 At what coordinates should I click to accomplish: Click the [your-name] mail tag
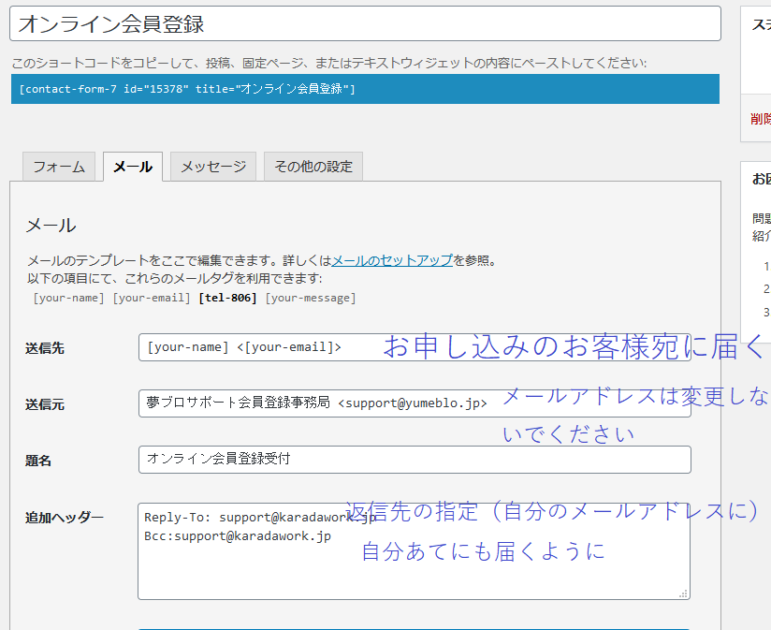pyautogui.click(x=68, y=298)
